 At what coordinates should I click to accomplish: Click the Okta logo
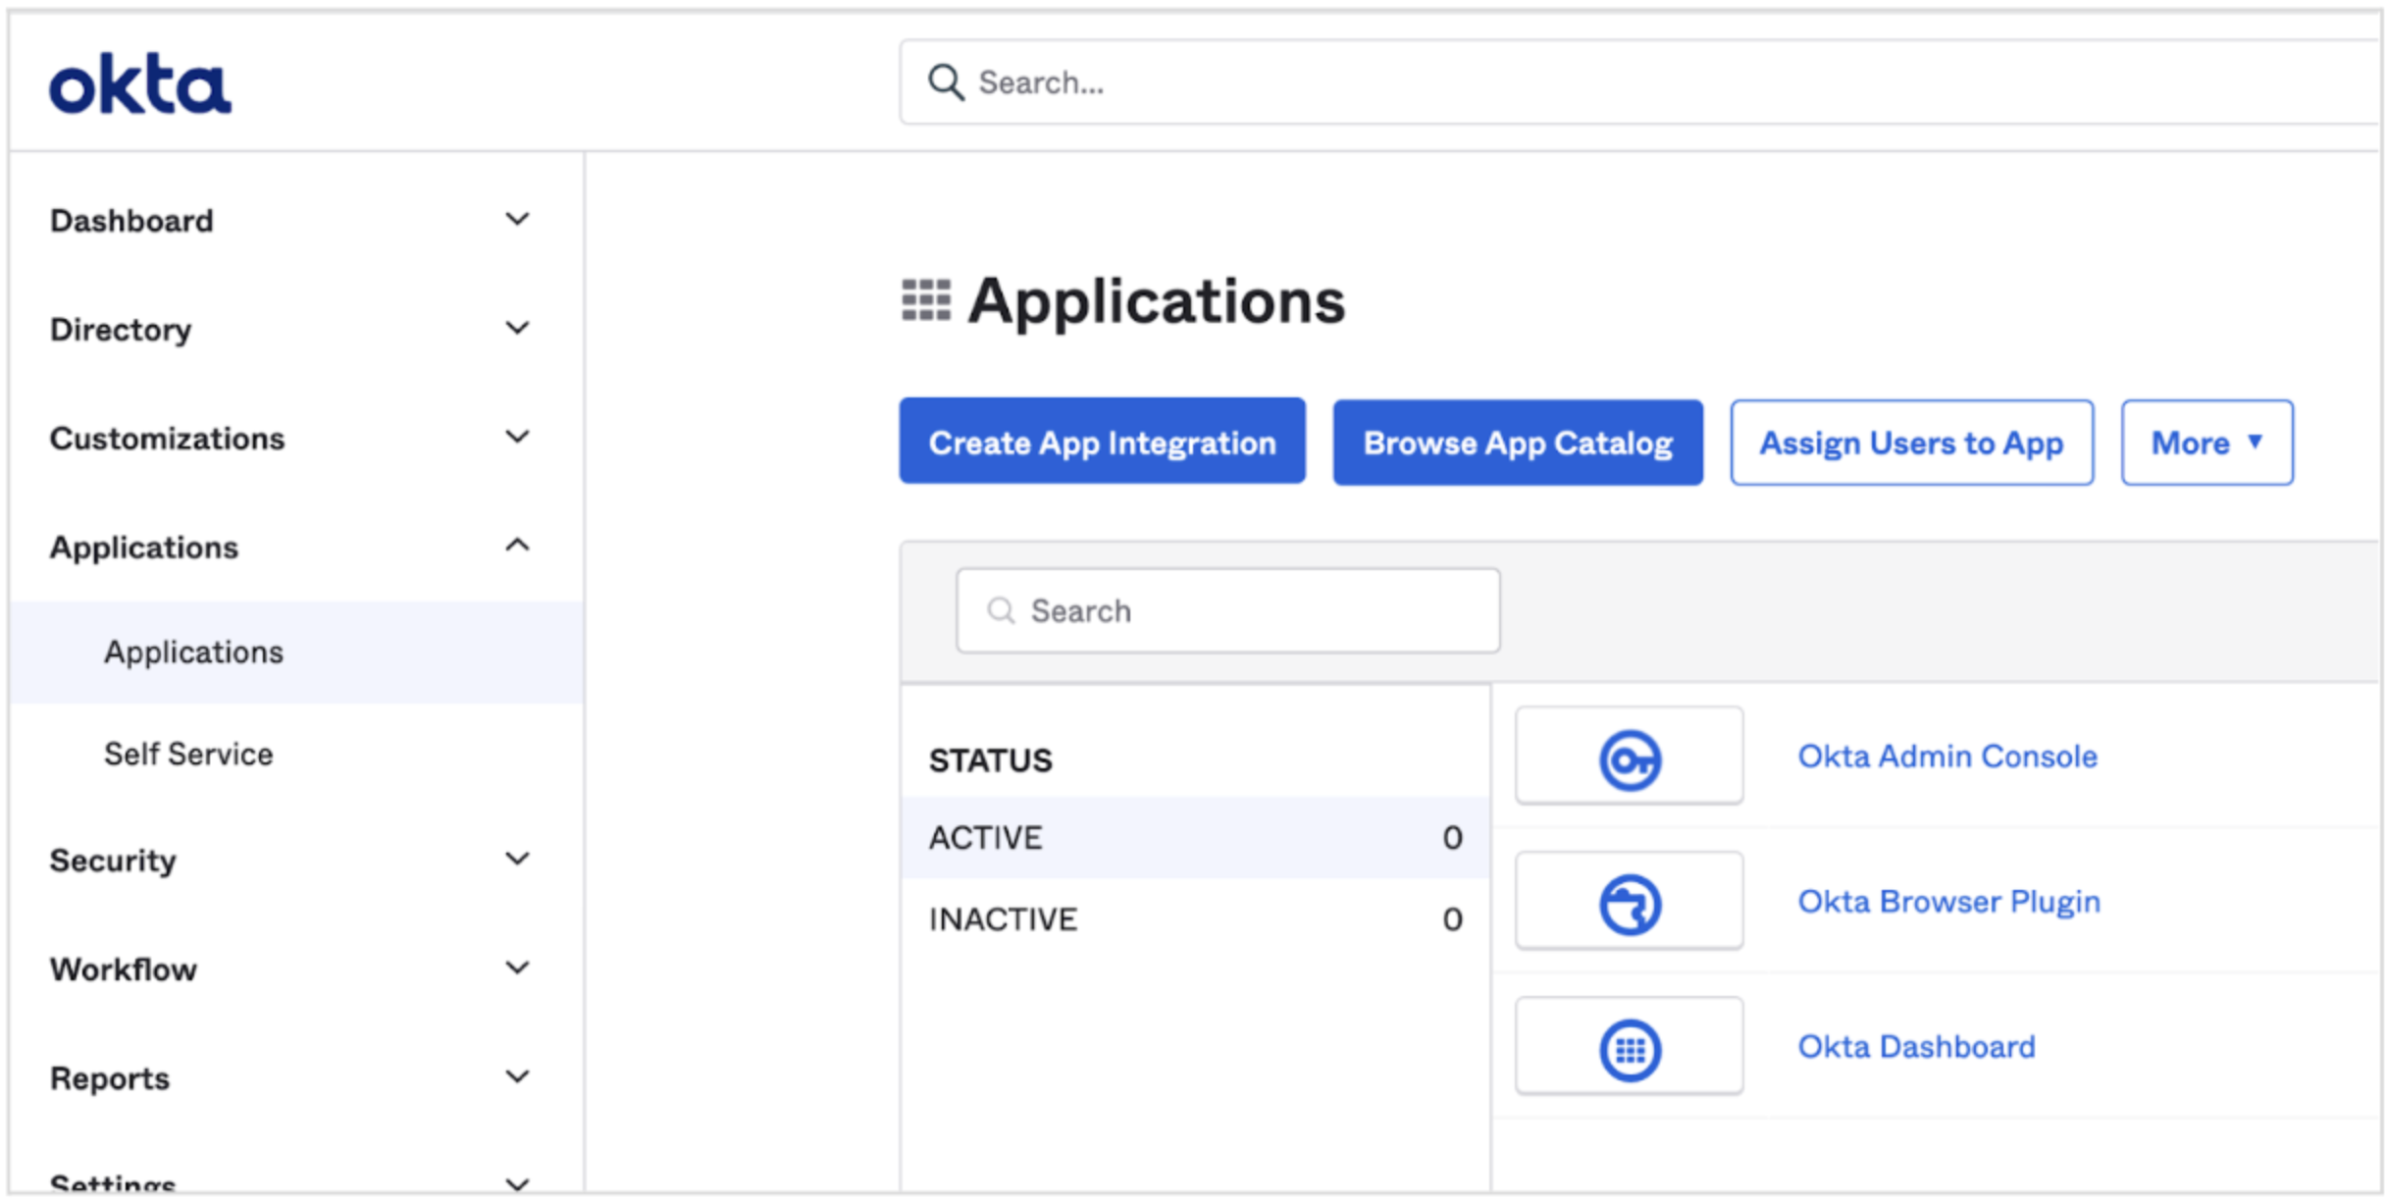click(140, 84)
